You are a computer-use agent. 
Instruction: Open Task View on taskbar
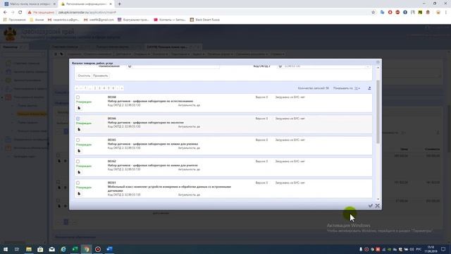pos(17,249)
